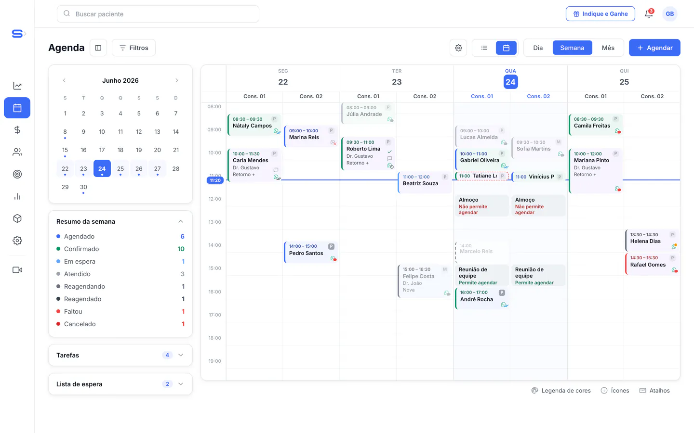Open the gear settings sidebar icon
Viewport: 694px width, 433px height.
pyautogui.click(x=17, y=241)
